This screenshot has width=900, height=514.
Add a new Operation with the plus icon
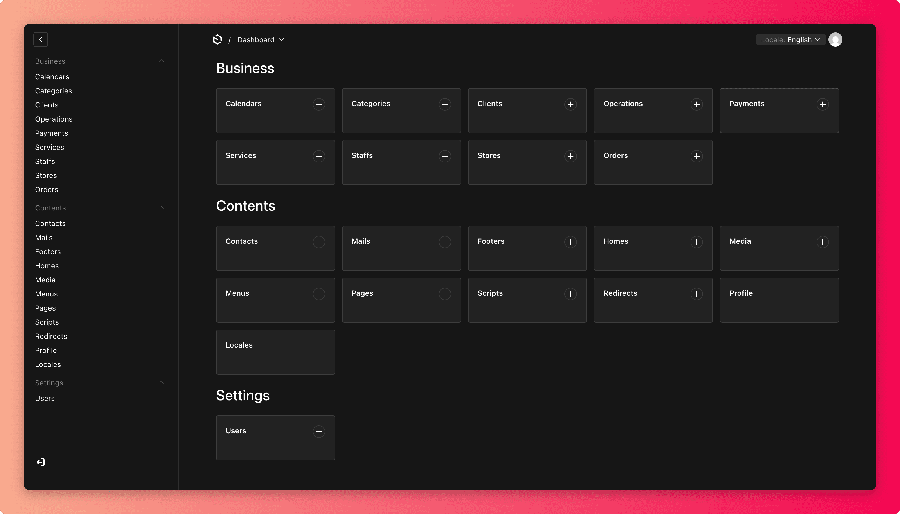click(x=696, y=104)
